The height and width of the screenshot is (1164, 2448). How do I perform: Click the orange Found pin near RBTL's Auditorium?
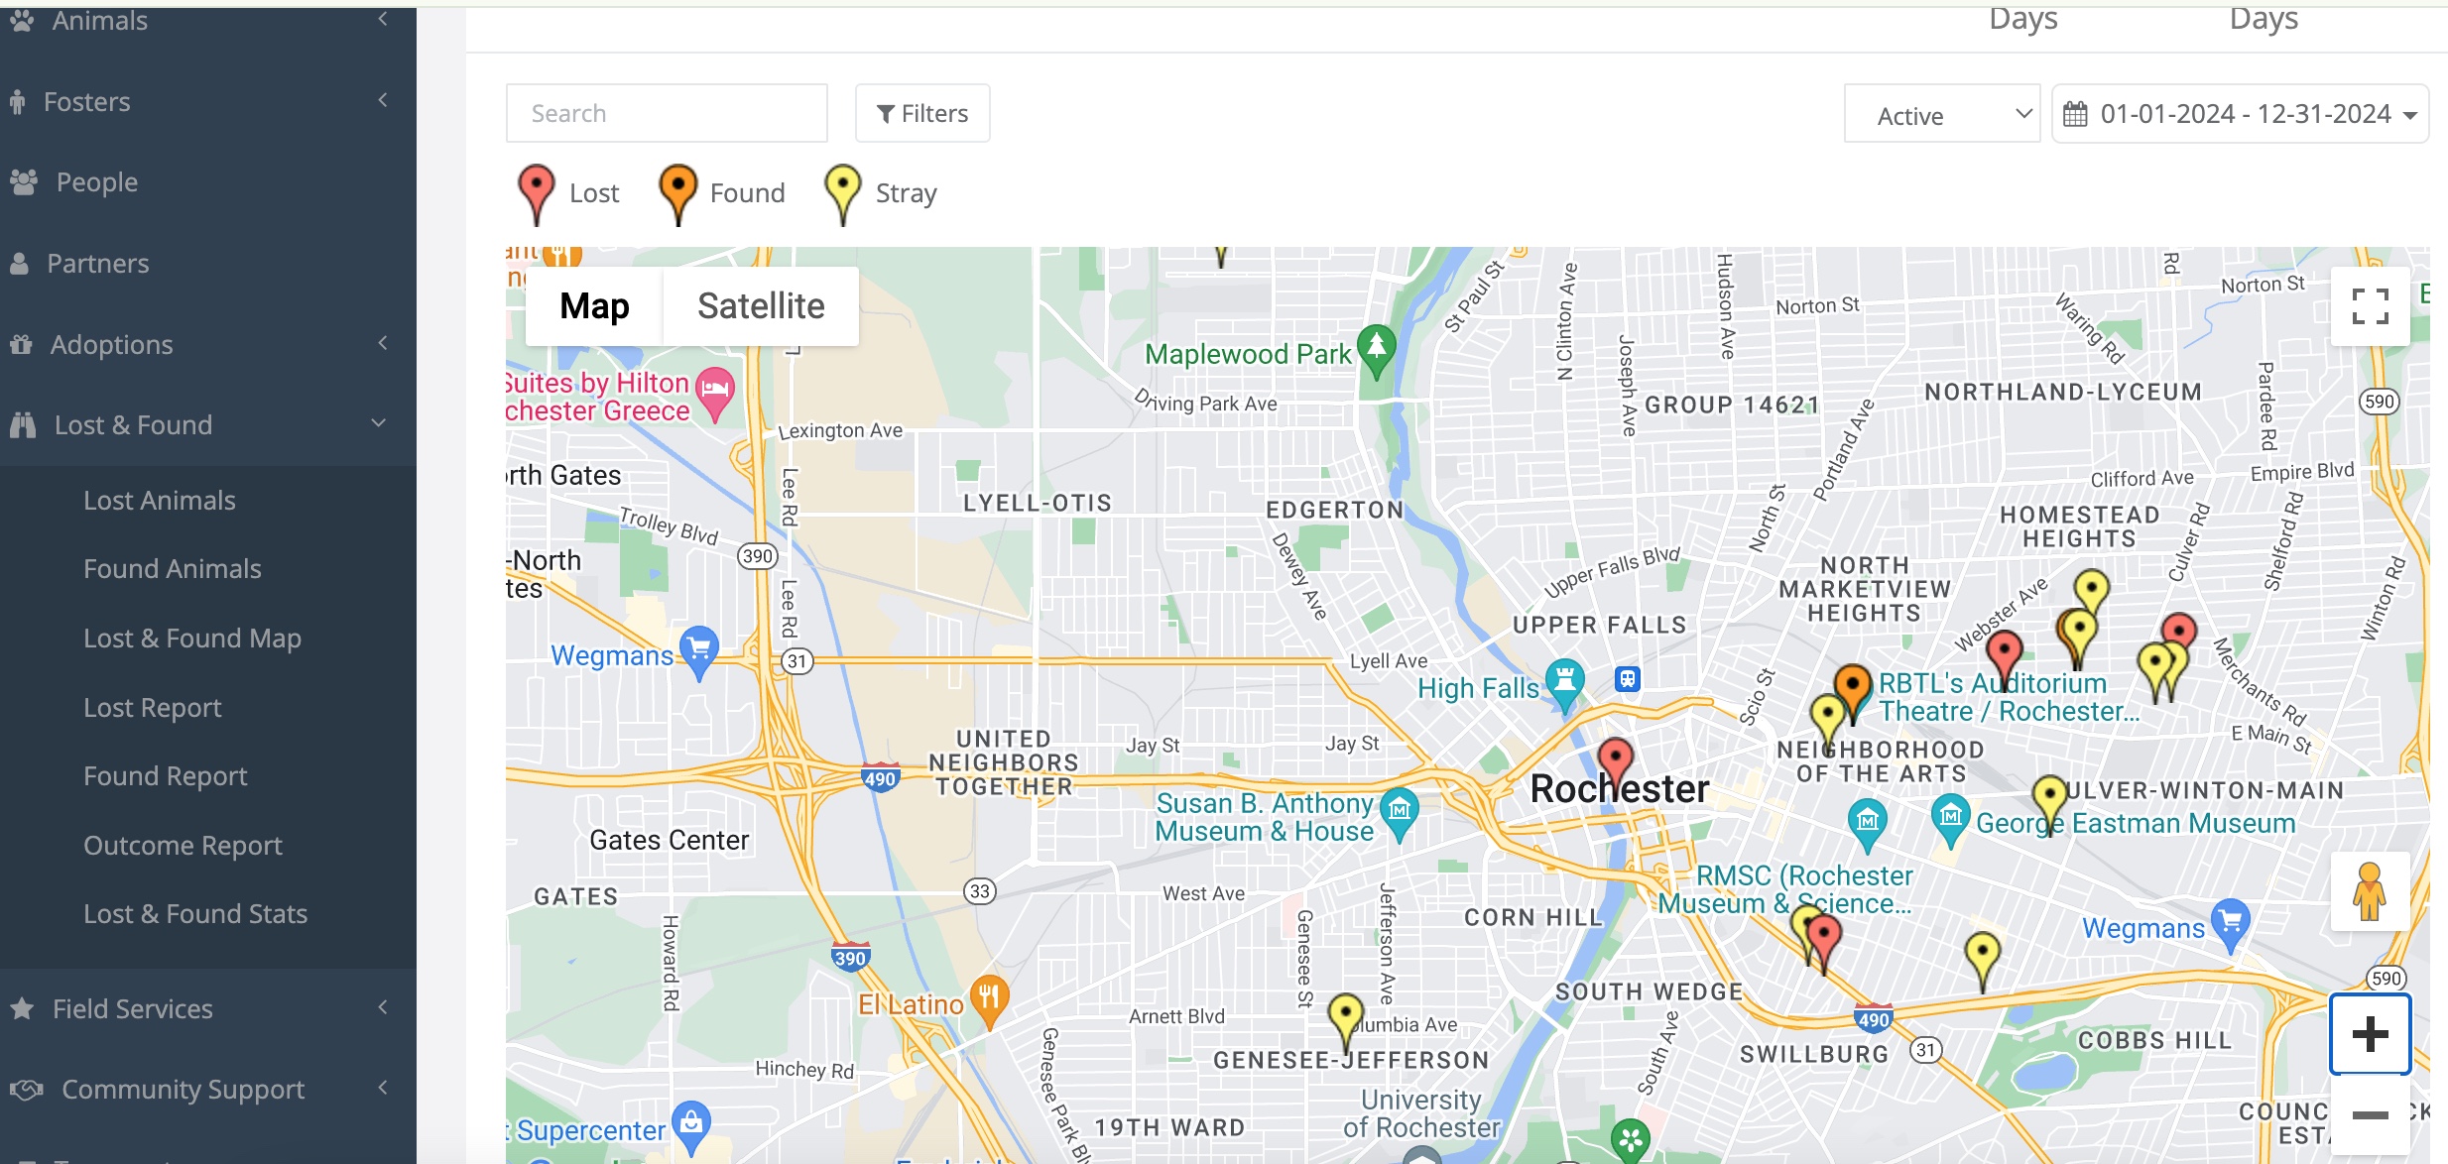click(1852, 691)
